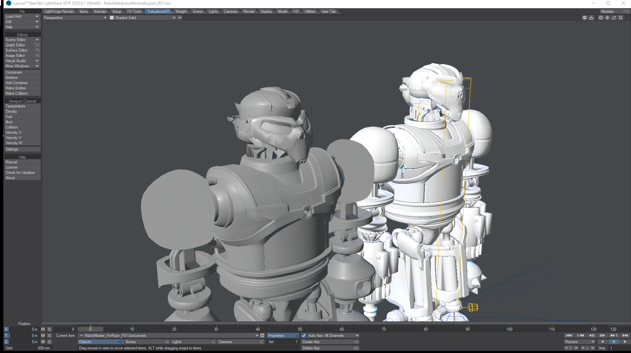Viewport: 631px width, 353px height.
Task: Select the viewport pan arrows icon
Action: click(607, 18)
